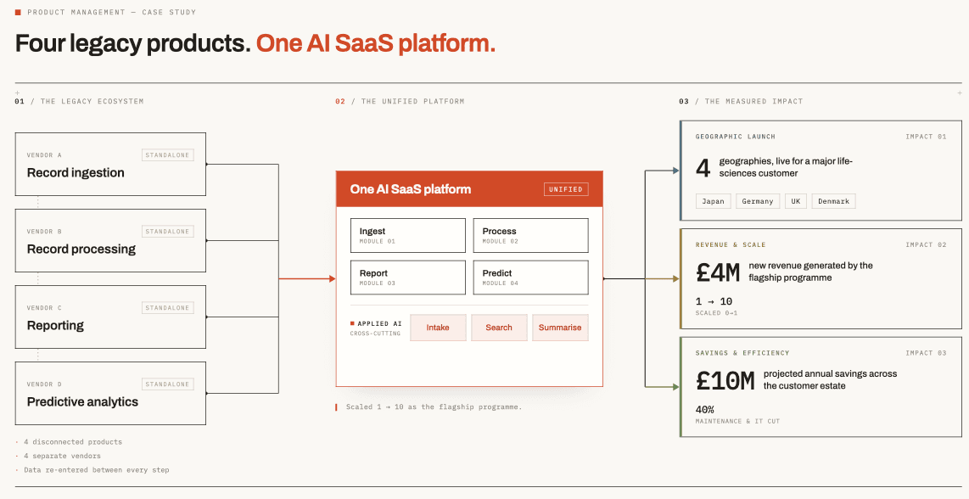Click '03 / THE MEASURED IMPACT' section label
969x499 pixels.
click(x=741, y=101)
